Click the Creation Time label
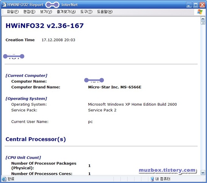This screenshot has height=183, width=207. pyautogui.click(x=20, y=40)
